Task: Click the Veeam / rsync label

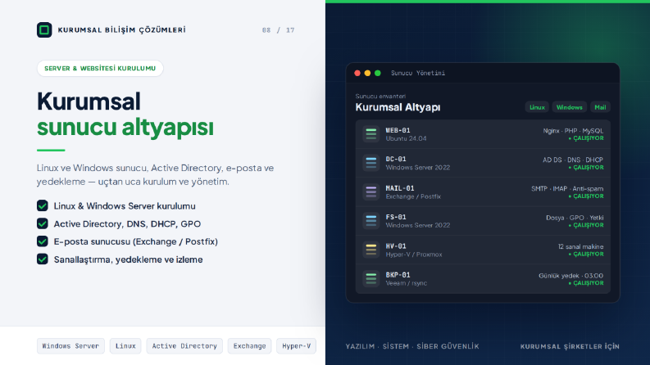Action: (x=406, y=283)
